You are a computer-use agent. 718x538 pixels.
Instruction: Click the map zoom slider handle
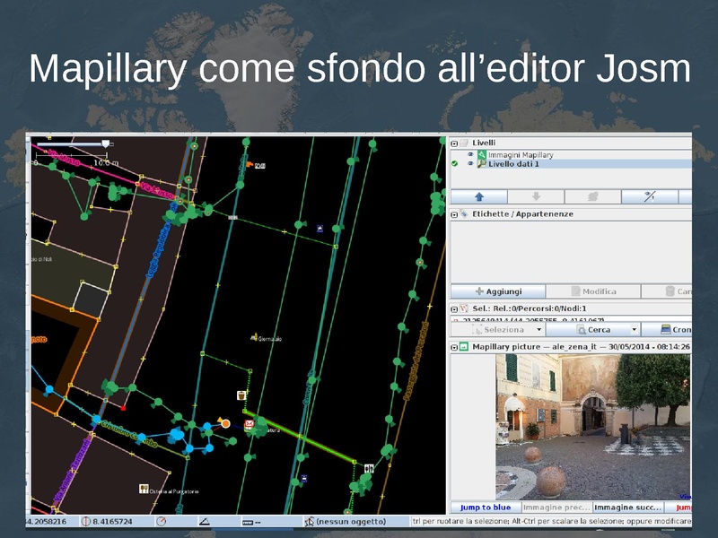(106, 143)
